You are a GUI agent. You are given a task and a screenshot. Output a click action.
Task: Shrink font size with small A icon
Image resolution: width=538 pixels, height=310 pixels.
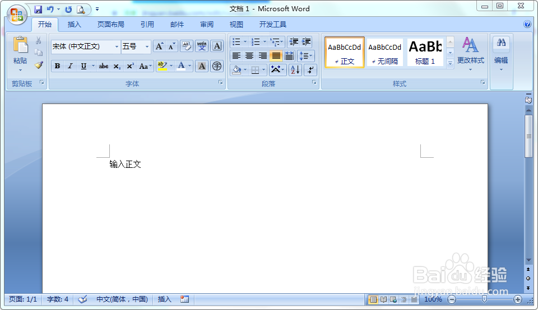point(171,46)
